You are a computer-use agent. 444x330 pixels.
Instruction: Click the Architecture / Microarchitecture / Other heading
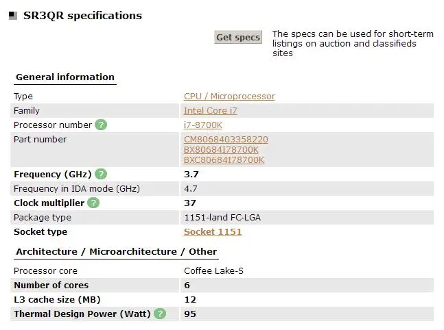click(x=117, y=251)
